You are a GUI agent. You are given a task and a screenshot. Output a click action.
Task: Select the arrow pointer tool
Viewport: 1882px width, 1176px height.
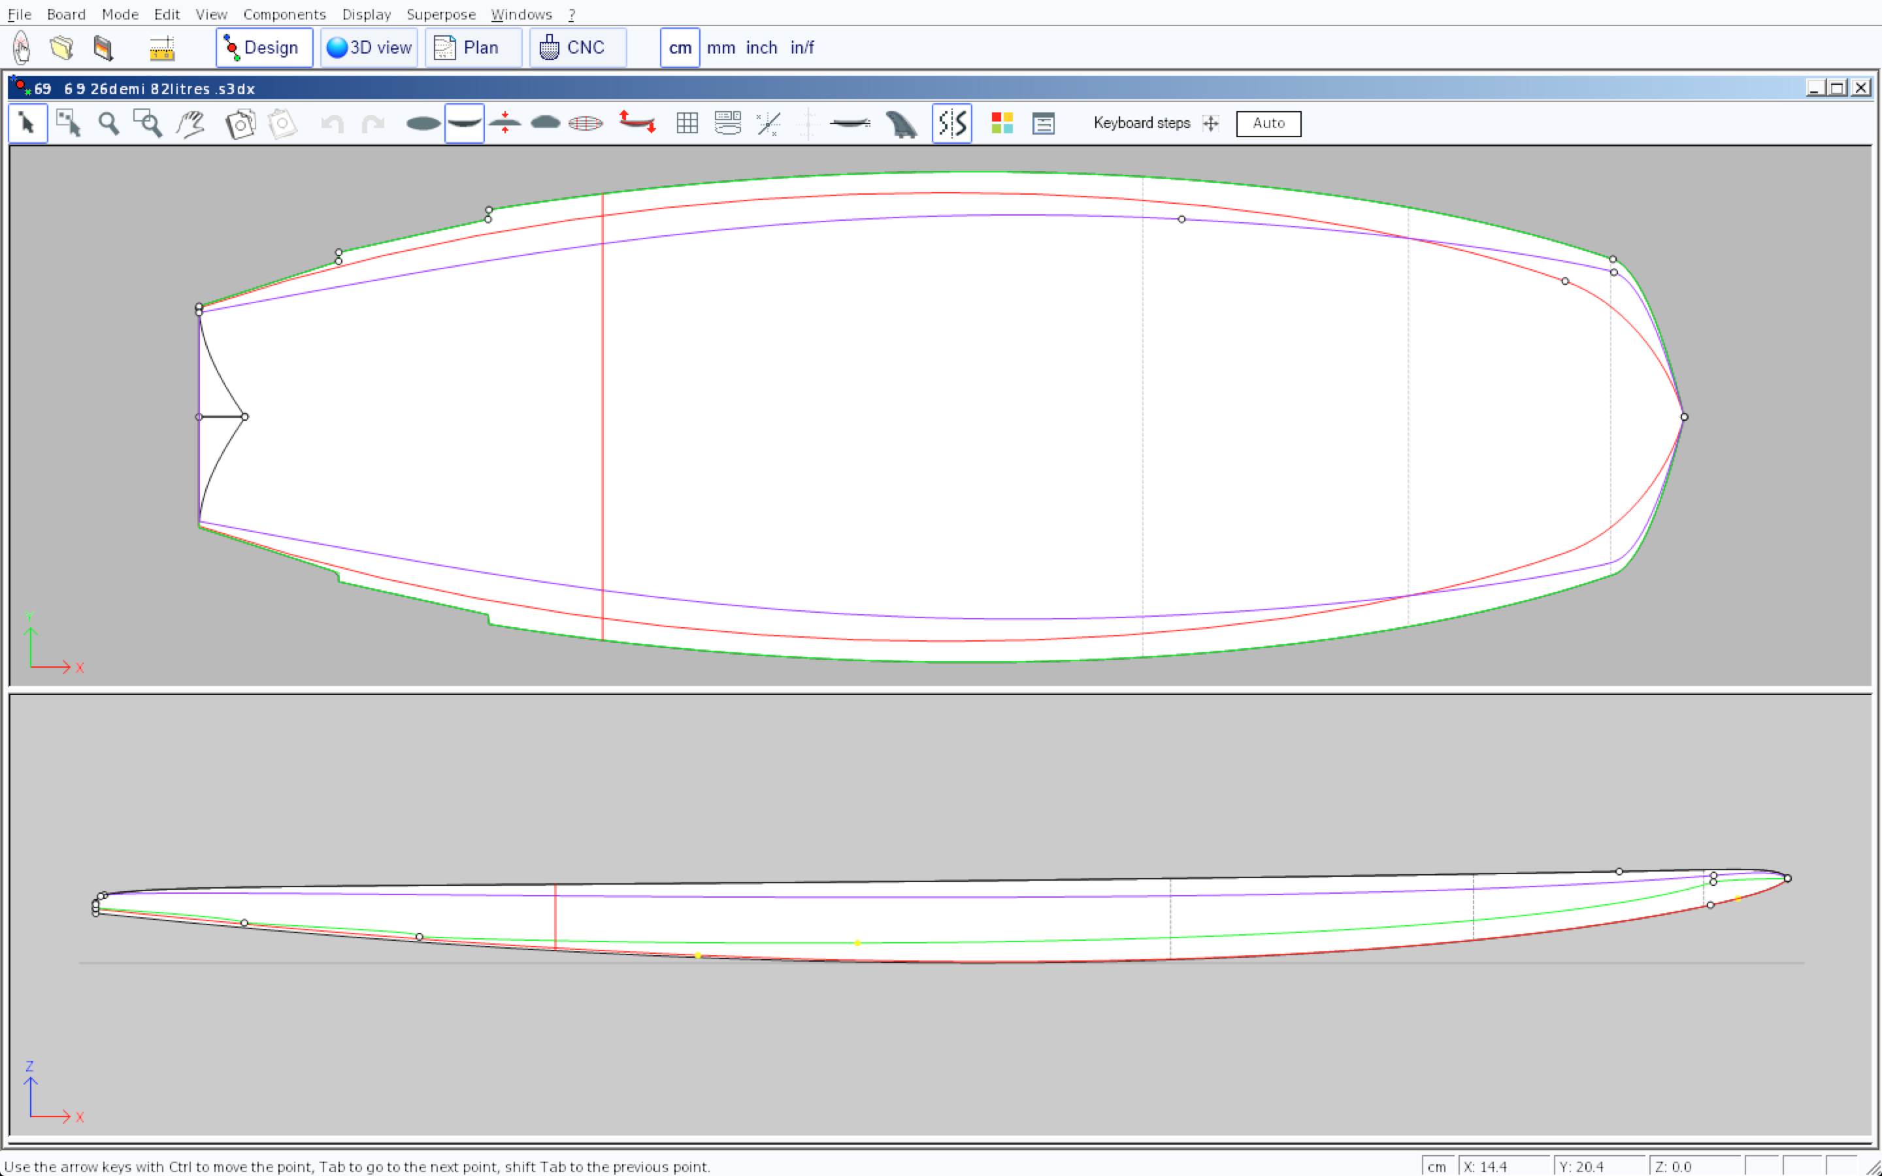[x=28, y=123]
